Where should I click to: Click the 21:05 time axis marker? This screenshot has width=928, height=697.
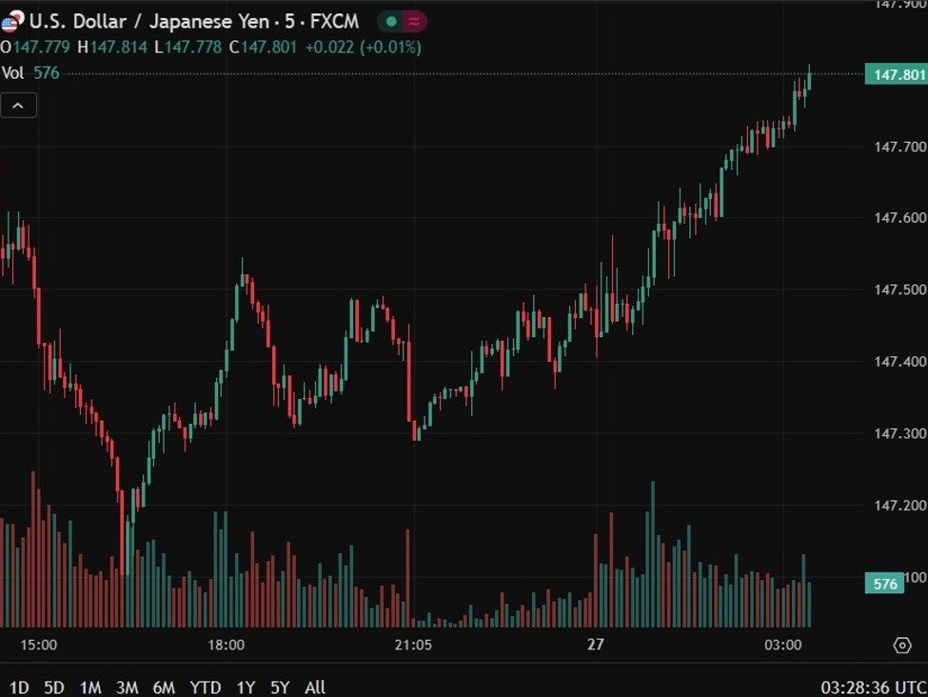pos(413,645)
